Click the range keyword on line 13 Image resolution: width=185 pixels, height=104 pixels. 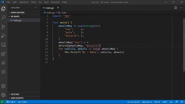pos(97,49)
